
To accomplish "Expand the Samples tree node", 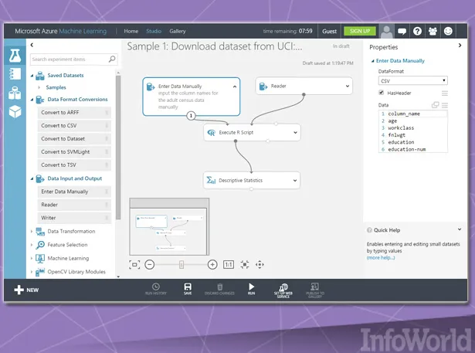I will pyautogui.click(x=39, y=87).
